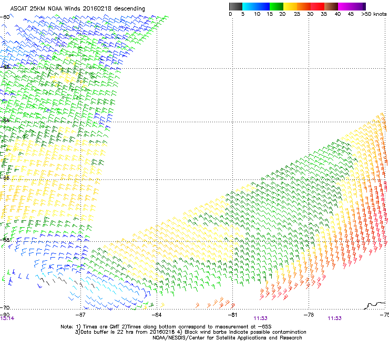Click the blue 10–15 knots color bar segment
This screenshot has width=389, height=341.
263,6
